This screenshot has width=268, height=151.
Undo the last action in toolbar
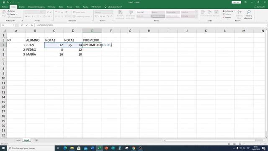8,3
